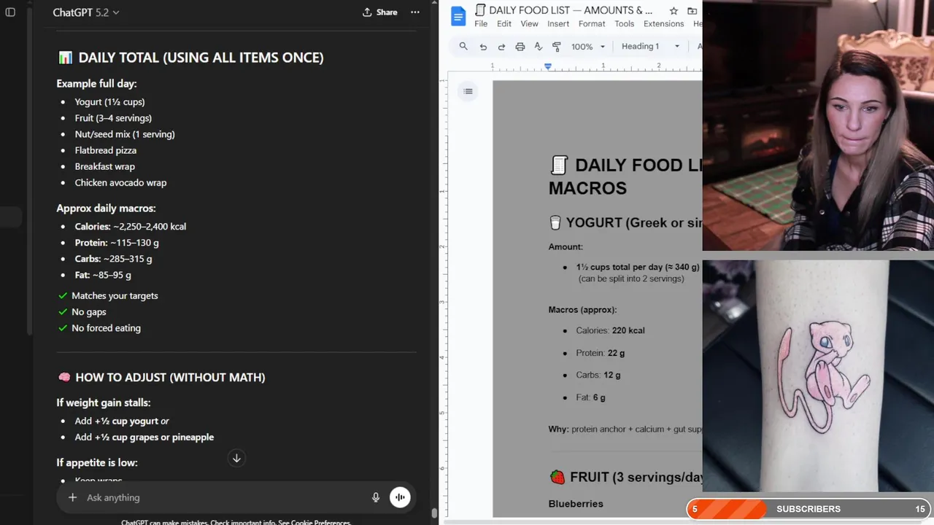Click the HOW TO ADJUST heading

[161, 378]
